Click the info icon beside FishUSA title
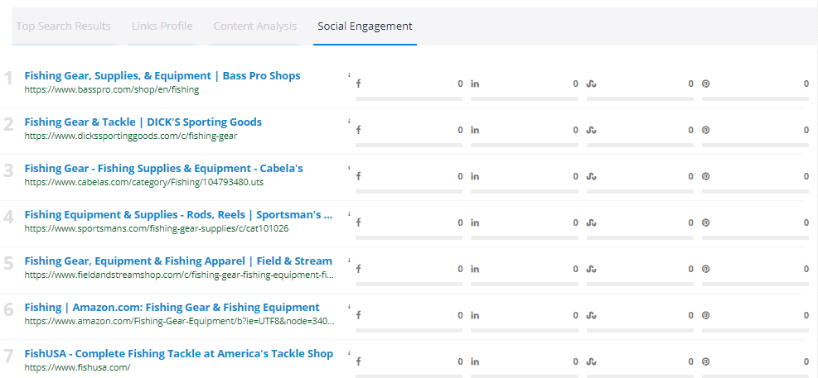 [x=349, y=353]
